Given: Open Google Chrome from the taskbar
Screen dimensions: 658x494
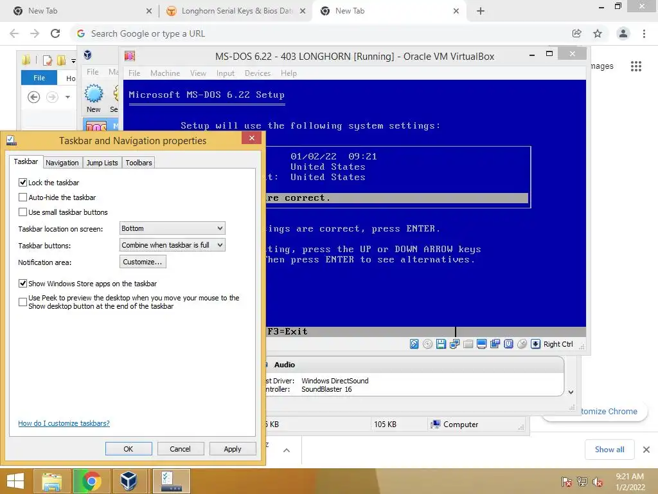Looking at the screenshot, I should pyautogui.click(x=91, y=481).
